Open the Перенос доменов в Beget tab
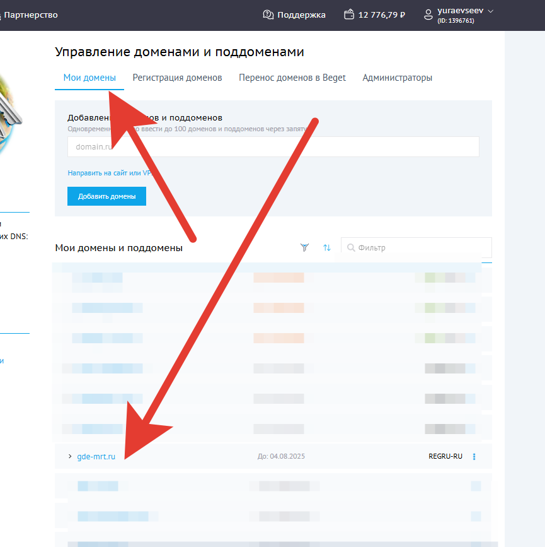 pyautogui.click(x=292, y=78)
